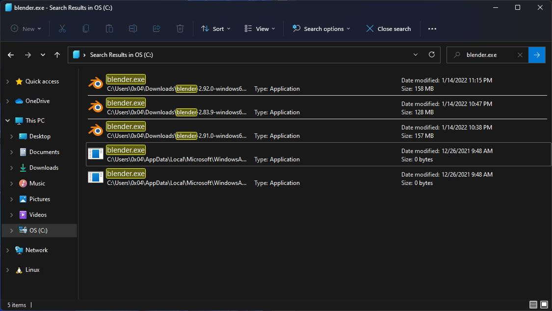Image resolution: width=552 pixels, height=311 pixels.
Task: Switch to details view icon in status bar
Action: [533, 305]
